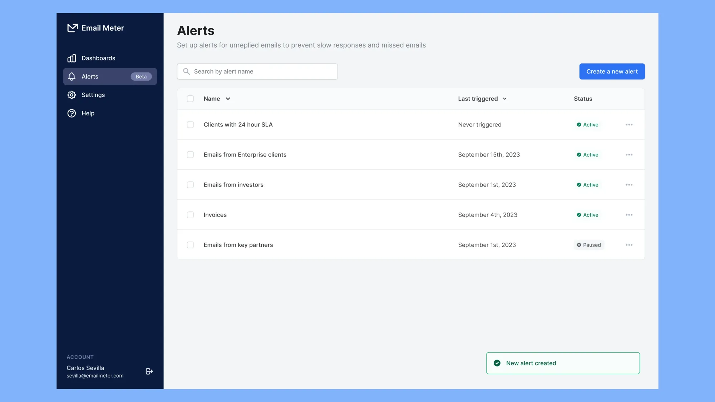Open the Dashboards section
Image resolution: width=715 pixels, height=402 pixels.
[110, 58]
